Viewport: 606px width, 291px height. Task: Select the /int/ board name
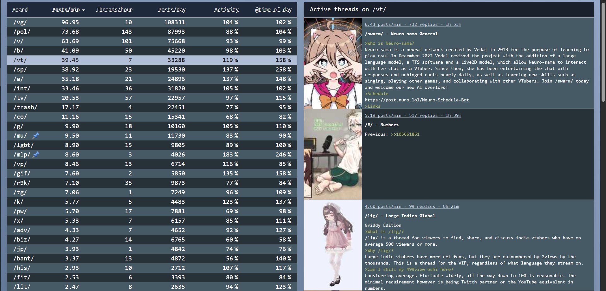click(x=22, y=88)
